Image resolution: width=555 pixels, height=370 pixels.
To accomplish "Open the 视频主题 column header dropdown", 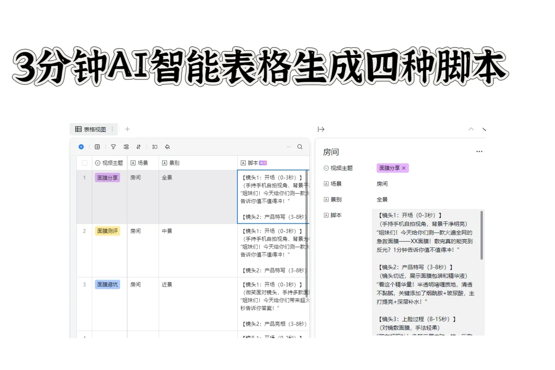I will click(x=98, y=163).
